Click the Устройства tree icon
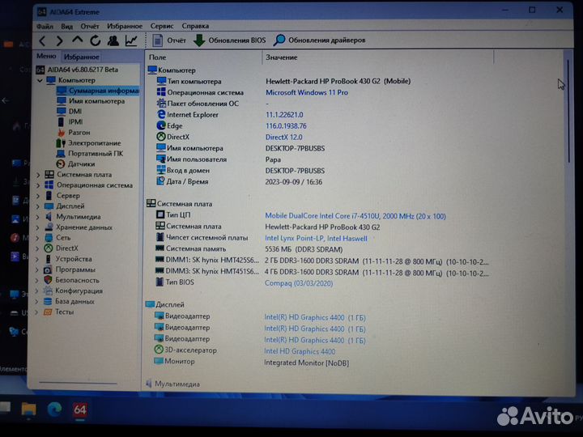The height and width of the screenshot is (437, 583). 49,259
